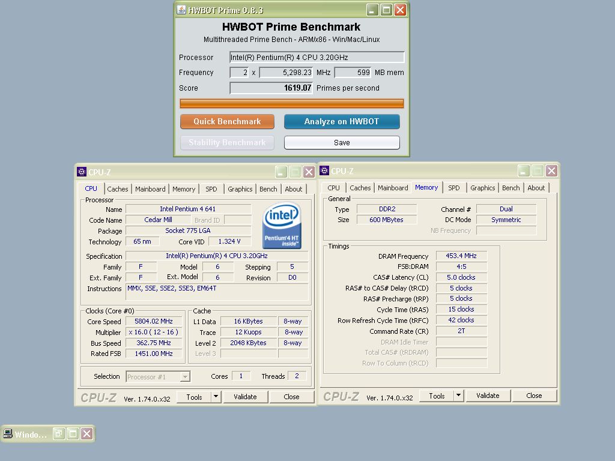
Task: Click Core VID value 1.324 V
Action: [229, 241]
